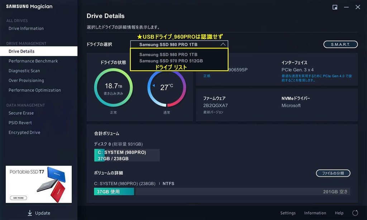
Task: Open Settings in the footer
Action: (x=288, y=213)
